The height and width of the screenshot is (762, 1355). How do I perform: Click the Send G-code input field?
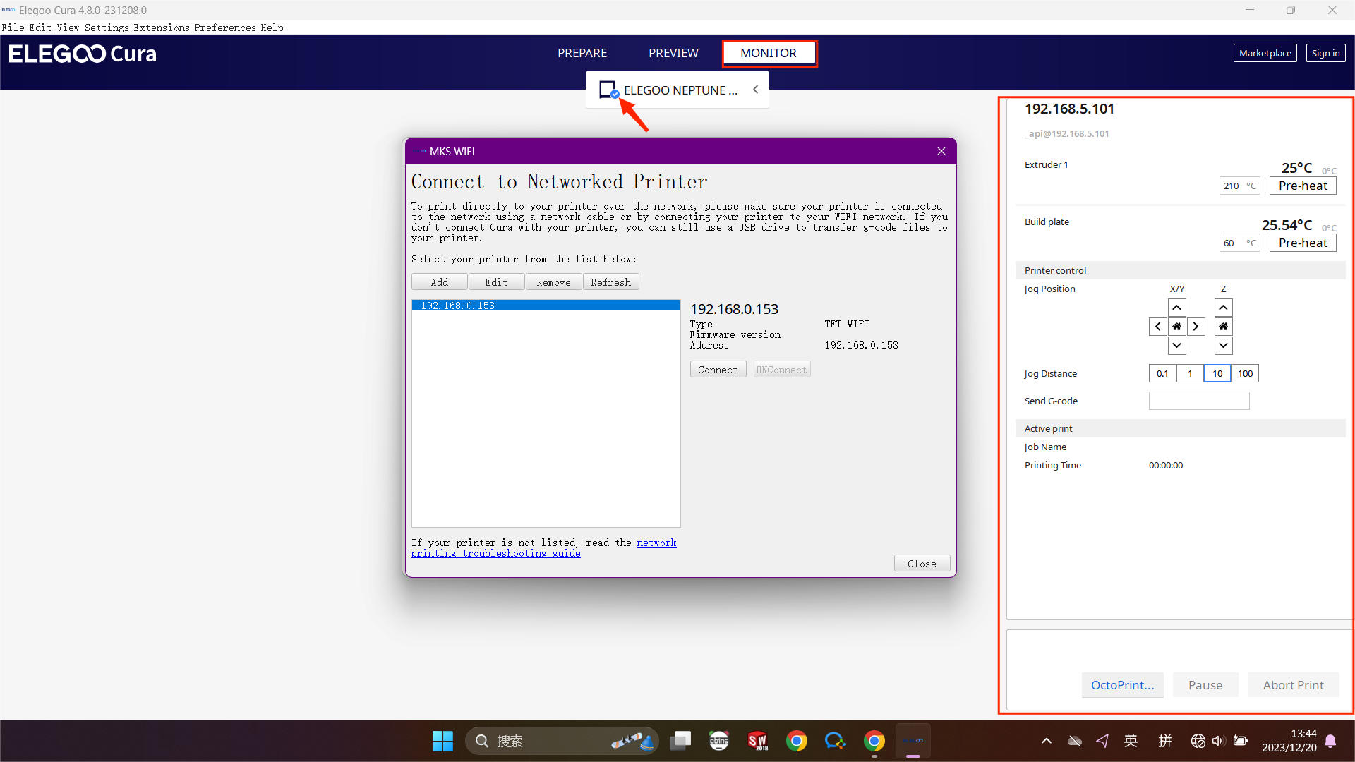pyautogui.click(x=1198, y=401)
